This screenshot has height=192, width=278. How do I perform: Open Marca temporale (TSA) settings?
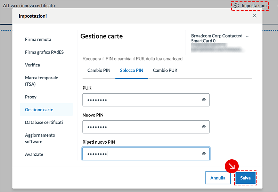click(x=41, y=81)
